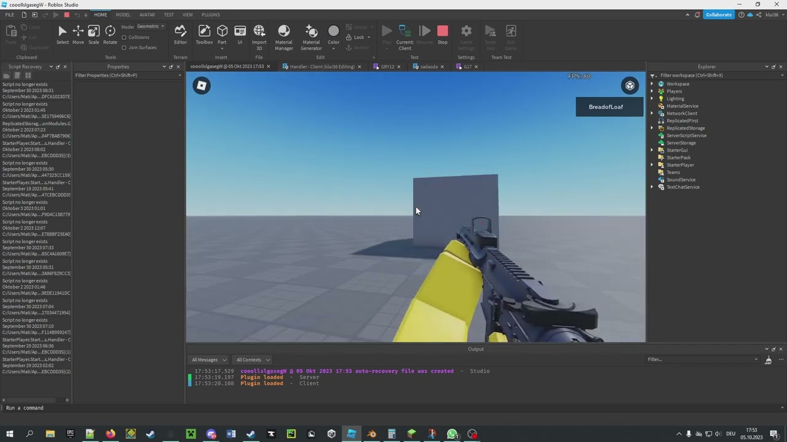This screenshot has height=442, width=787.
Task: Open the Handler - Client script tab
Action: [321, 67]
